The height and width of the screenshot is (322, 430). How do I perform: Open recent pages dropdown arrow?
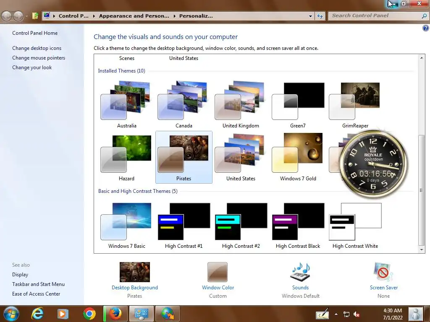coord(26,16)
